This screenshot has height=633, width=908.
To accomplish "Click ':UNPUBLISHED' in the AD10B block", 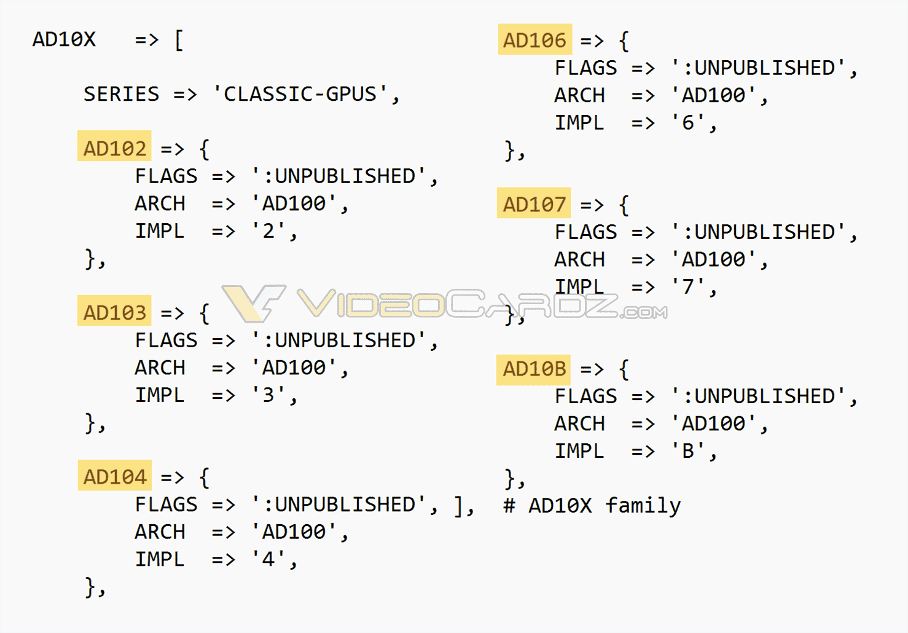I will click(758, 396).
